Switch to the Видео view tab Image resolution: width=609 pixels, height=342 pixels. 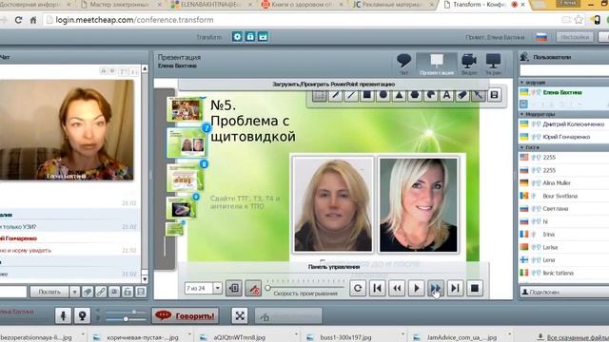469,64
